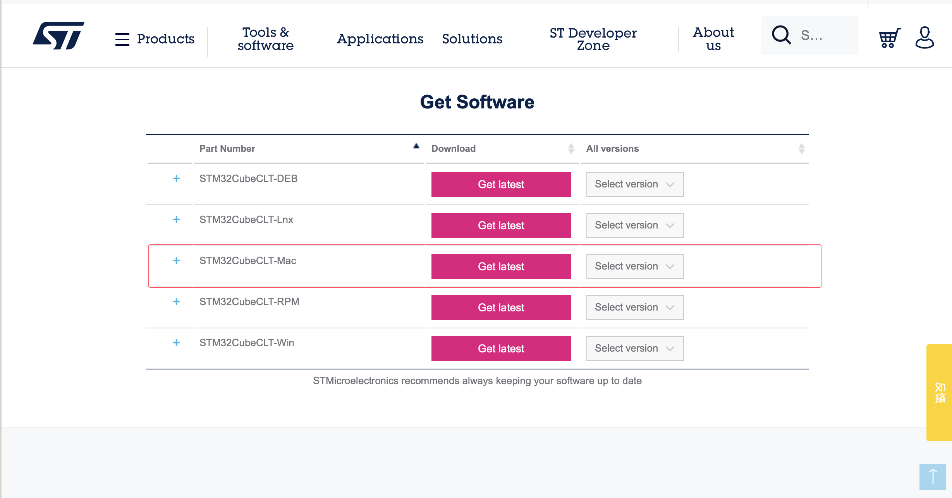Open Select version for STM32CubeCLT-Mac

pos(635,266)
